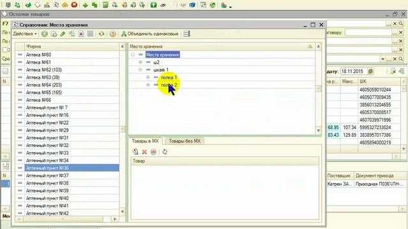Add new item with green circle icon

45,34
